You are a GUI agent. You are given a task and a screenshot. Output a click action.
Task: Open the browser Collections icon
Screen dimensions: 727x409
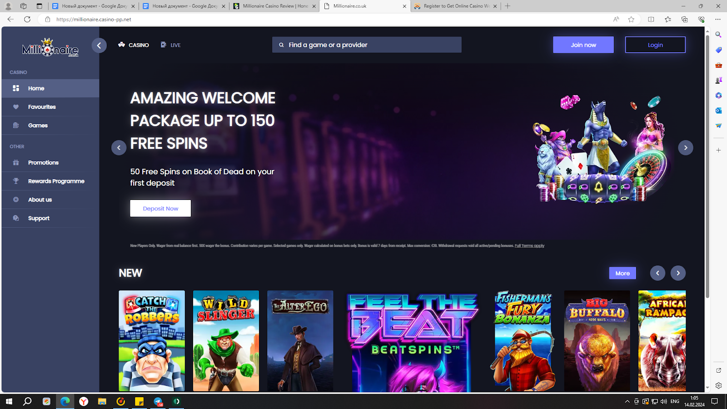point(685,19)
